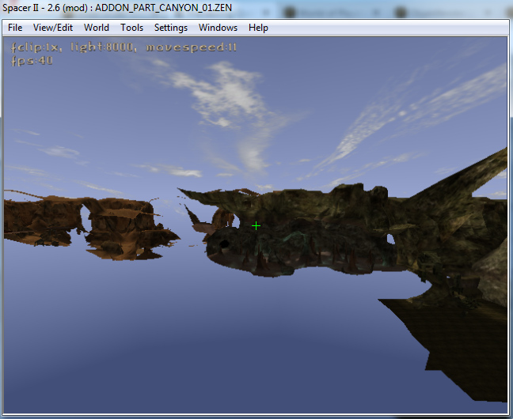
Task: Open the Help menu
Action: coord(258,28)
